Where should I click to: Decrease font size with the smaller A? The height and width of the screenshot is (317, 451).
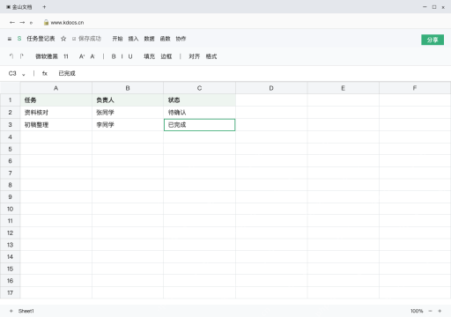click(x=92, y=56)
